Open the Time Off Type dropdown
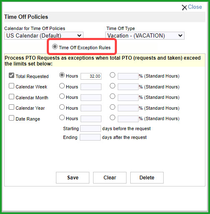The image size is (210, 214). tap(145, 35)
